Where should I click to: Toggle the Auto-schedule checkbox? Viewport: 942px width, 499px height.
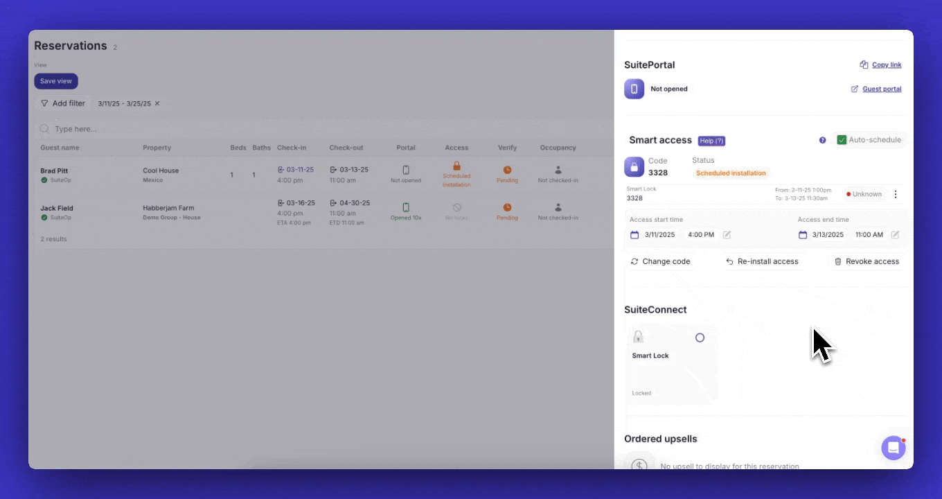tap(842, 140)
